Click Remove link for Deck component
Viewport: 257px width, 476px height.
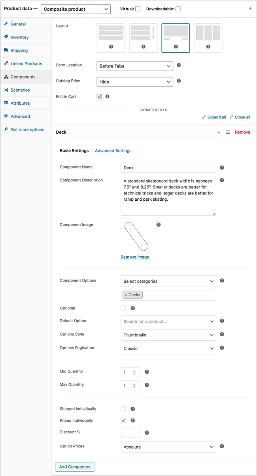click(242, 132)
